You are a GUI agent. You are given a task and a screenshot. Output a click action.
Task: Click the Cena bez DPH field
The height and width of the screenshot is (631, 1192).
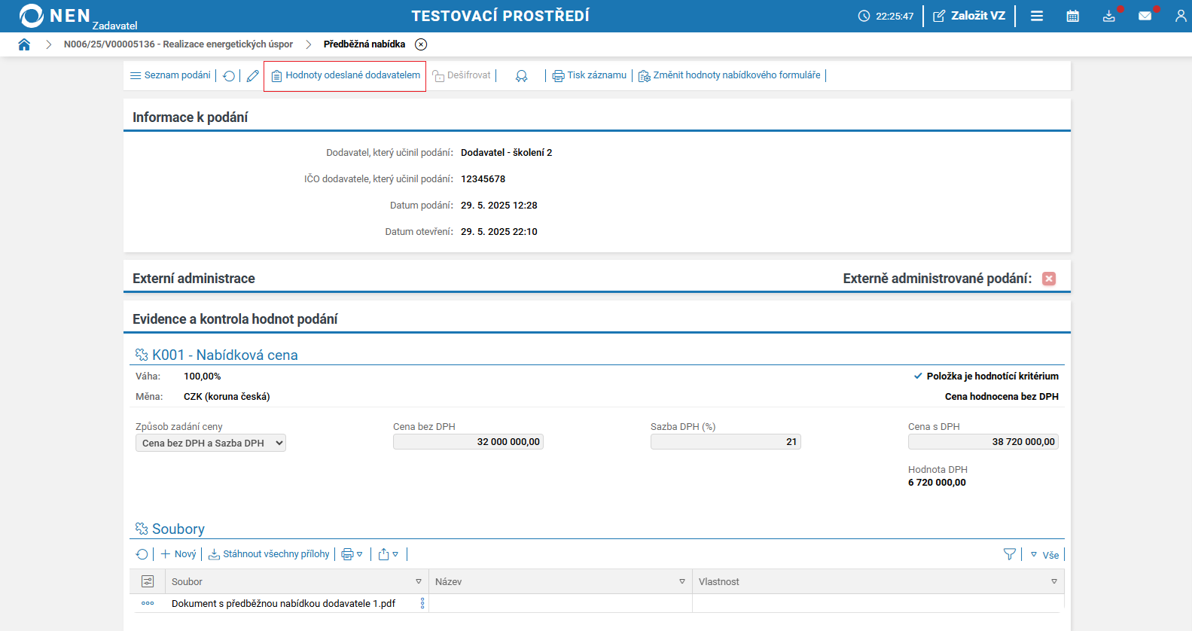pyautogui.click(x=468, y=442)
